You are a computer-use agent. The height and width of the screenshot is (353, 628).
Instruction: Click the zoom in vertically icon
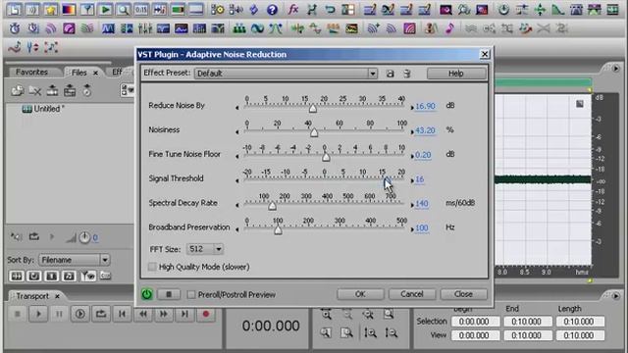[x=370, y=332]
